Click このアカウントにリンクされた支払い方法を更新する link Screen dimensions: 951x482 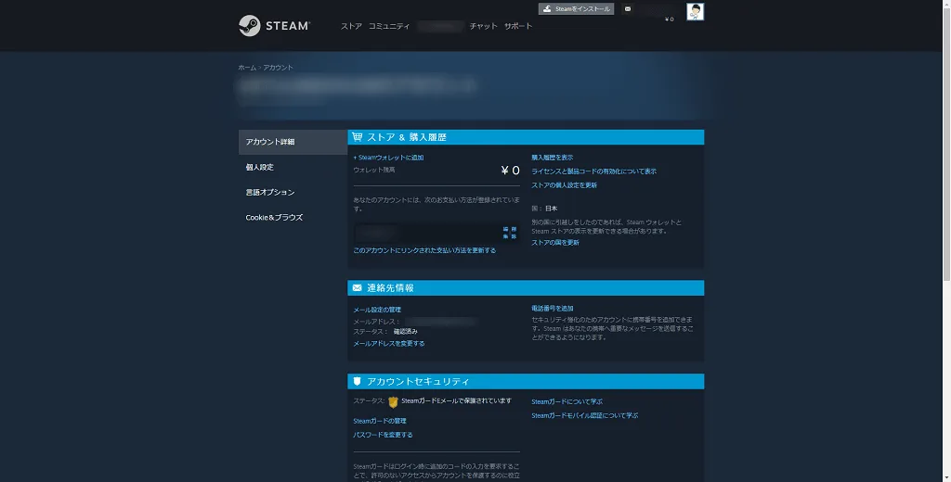tap(424, 250)
